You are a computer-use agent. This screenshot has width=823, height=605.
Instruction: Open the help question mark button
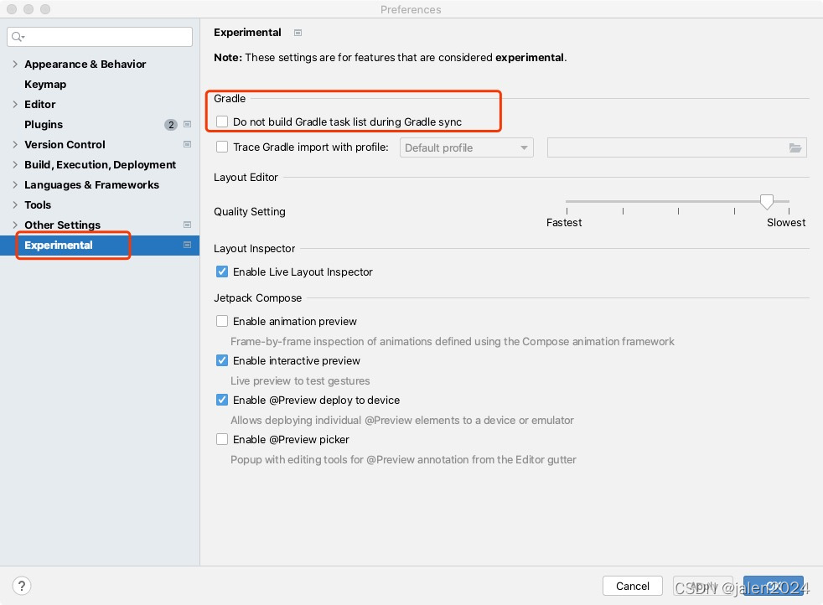[x=22, y=586]
